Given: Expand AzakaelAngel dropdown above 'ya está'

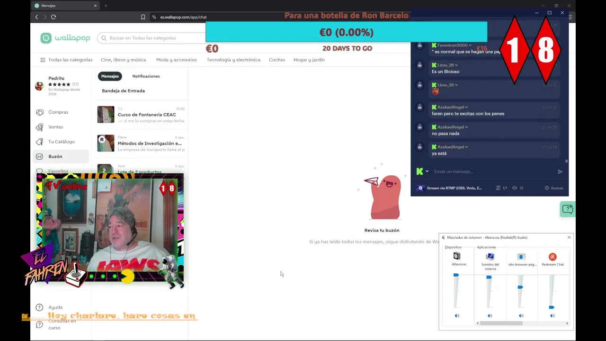Looking at the screenshot, I should click(x=466, y=147).
